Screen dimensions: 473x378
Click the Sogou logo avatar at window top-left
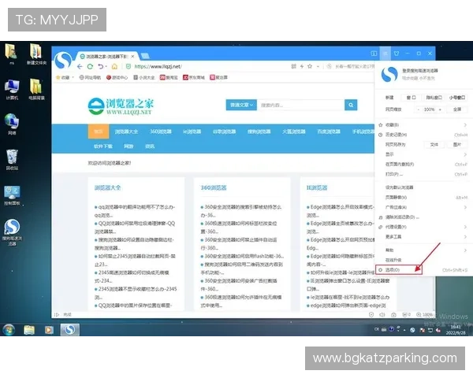[63, 61]
